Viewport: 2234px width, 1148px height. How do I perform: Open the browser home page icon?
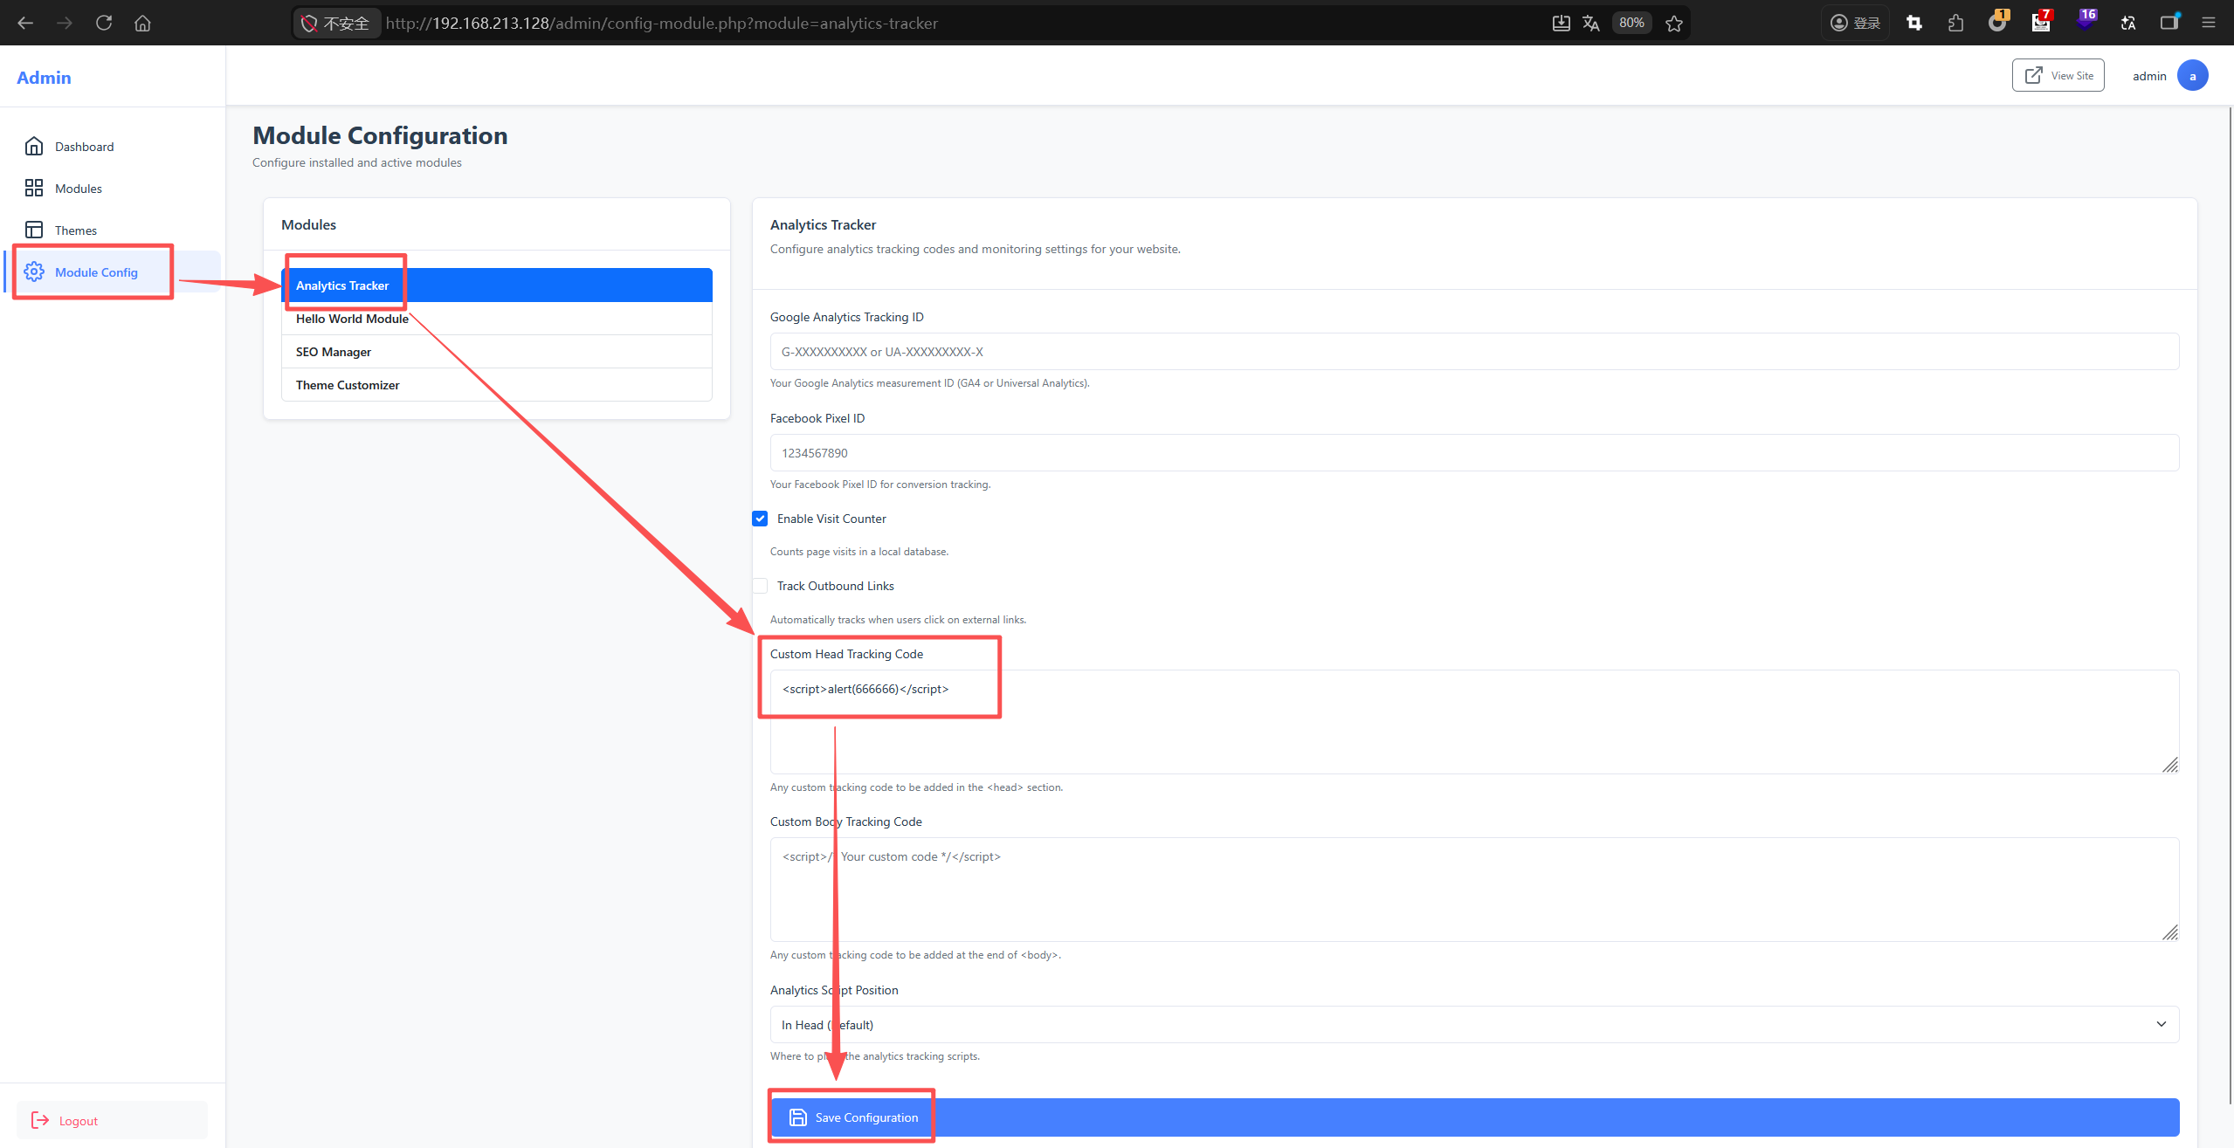click(143, 23)
